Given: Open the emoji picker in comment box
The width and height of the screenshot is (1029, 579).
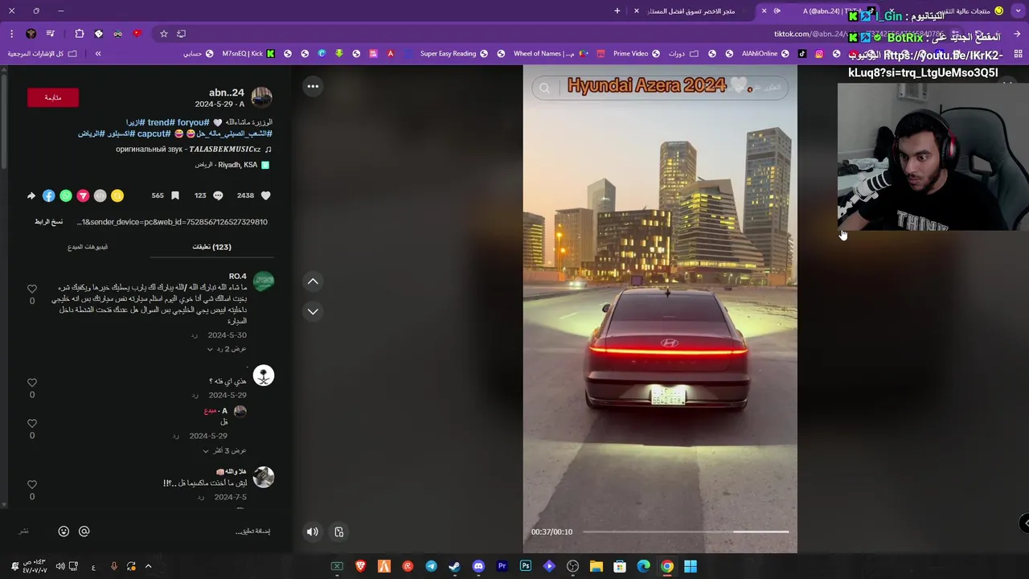Looking at the screenshot, I should (x=64, y=532).
